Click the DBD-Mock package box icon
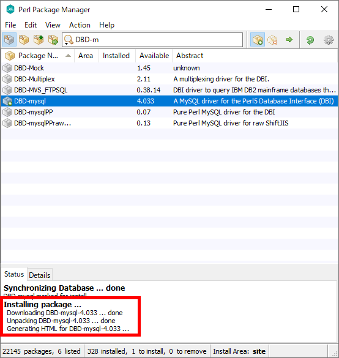The height and width of the screenshot is (358, 339). pyautogui.click(x=7, y=68)
